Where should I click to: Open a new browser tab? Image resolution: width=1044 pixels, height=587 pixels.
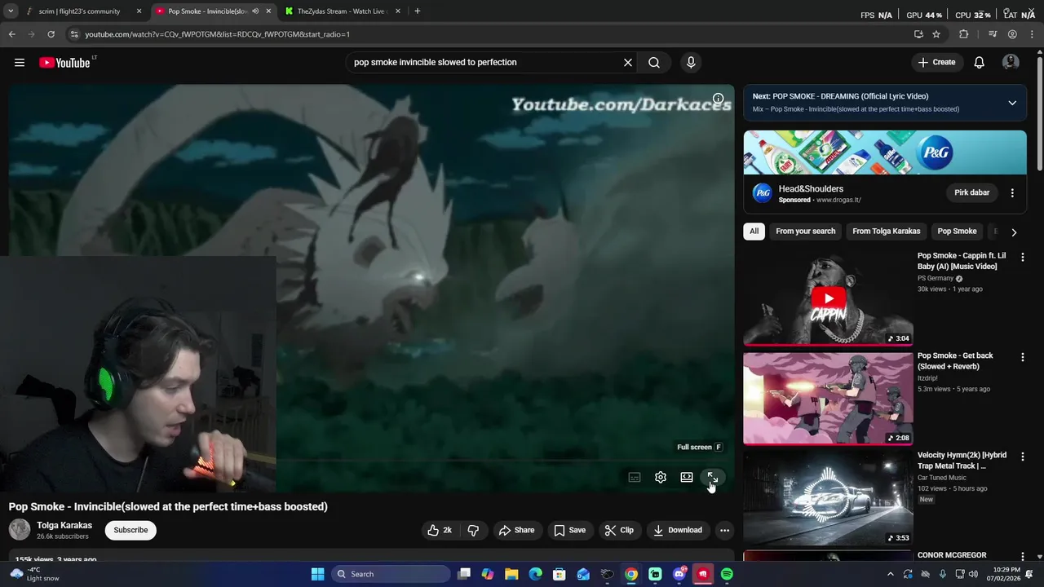coord(417,11)
